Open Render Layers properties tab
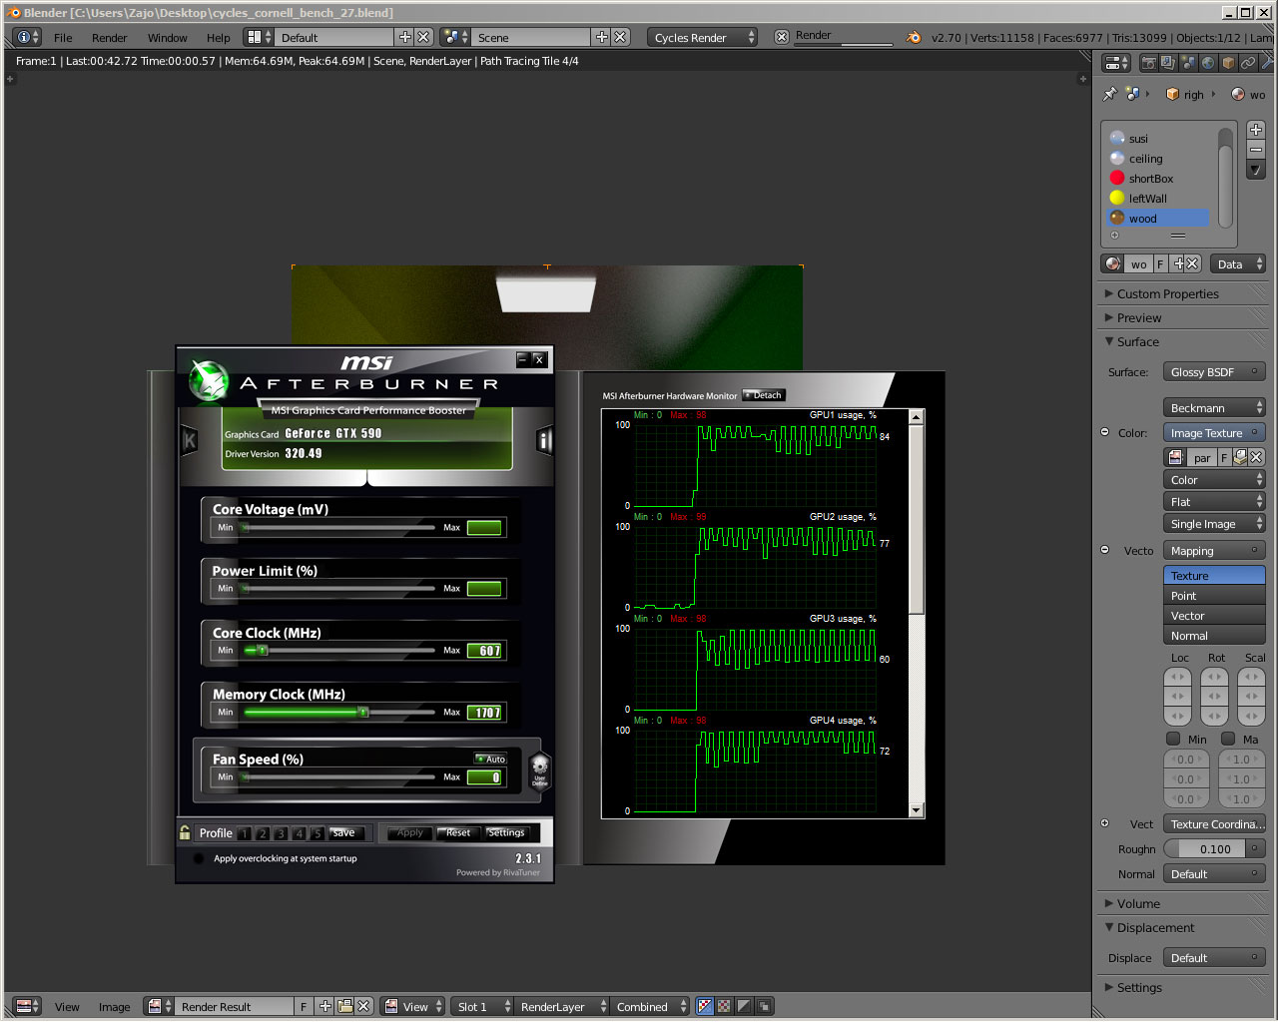Image resolution: width=1278 pixels, height=1022 pixels. (1168, 63)
